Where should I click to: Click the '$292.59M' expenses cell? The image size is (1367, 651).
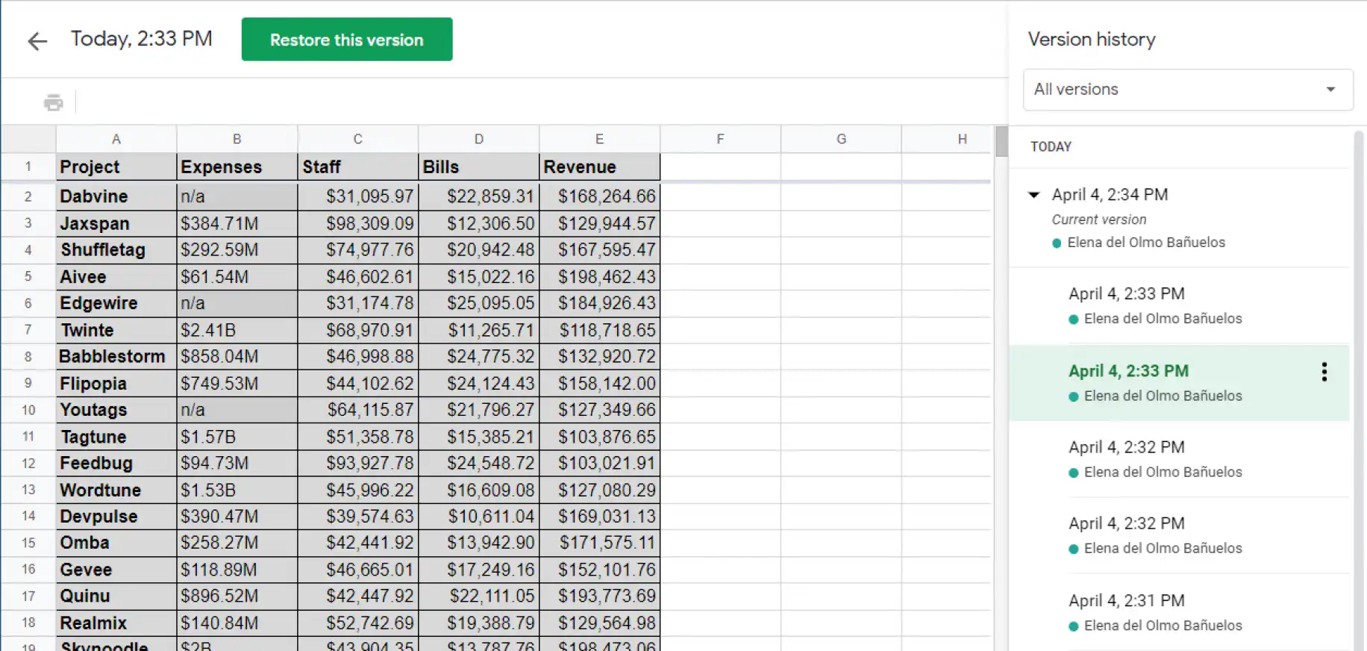coord(237,250)
